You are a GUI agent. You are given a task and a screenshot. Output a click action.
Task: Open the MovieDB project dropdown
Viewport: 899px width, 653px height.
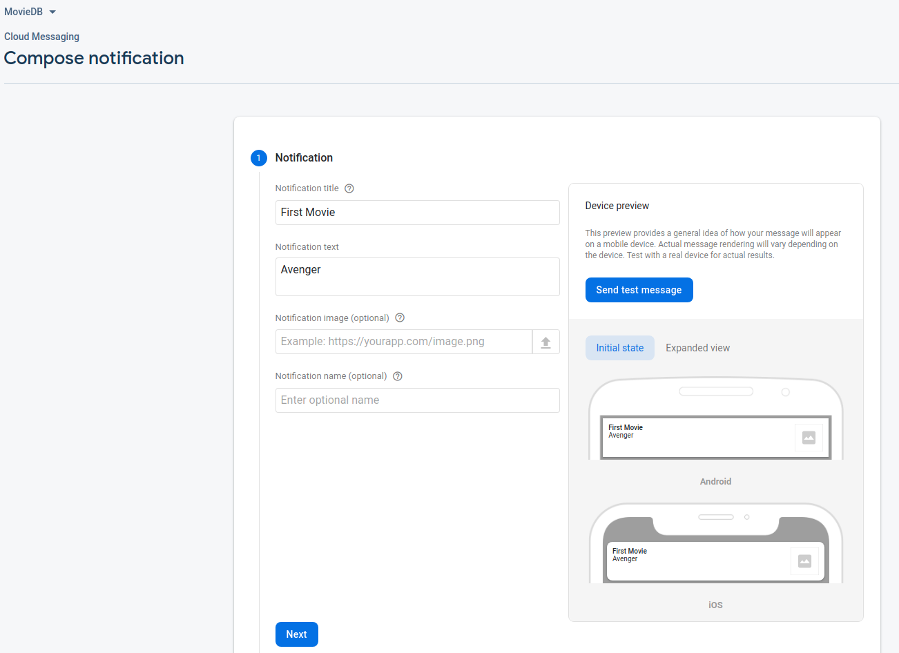coord(30,12)
